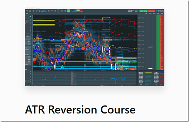Click the MKT order button
Viewport: 189px width, 122px height.
pos(29,57)
